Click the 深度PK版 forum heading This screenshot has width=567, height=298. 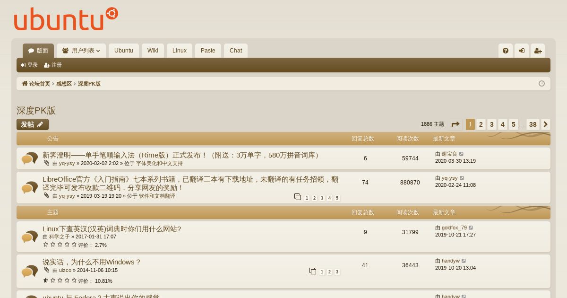(36, 110)
